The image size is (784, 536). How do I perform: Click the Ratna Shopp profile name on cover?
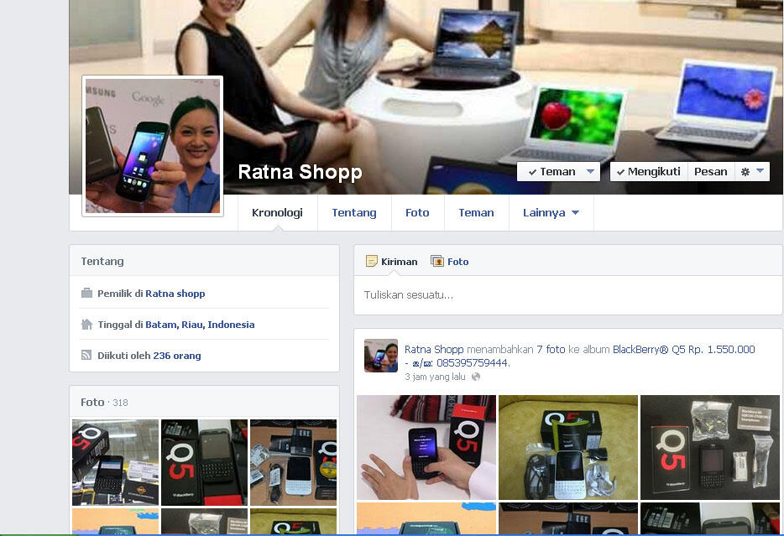pos(300,172)
